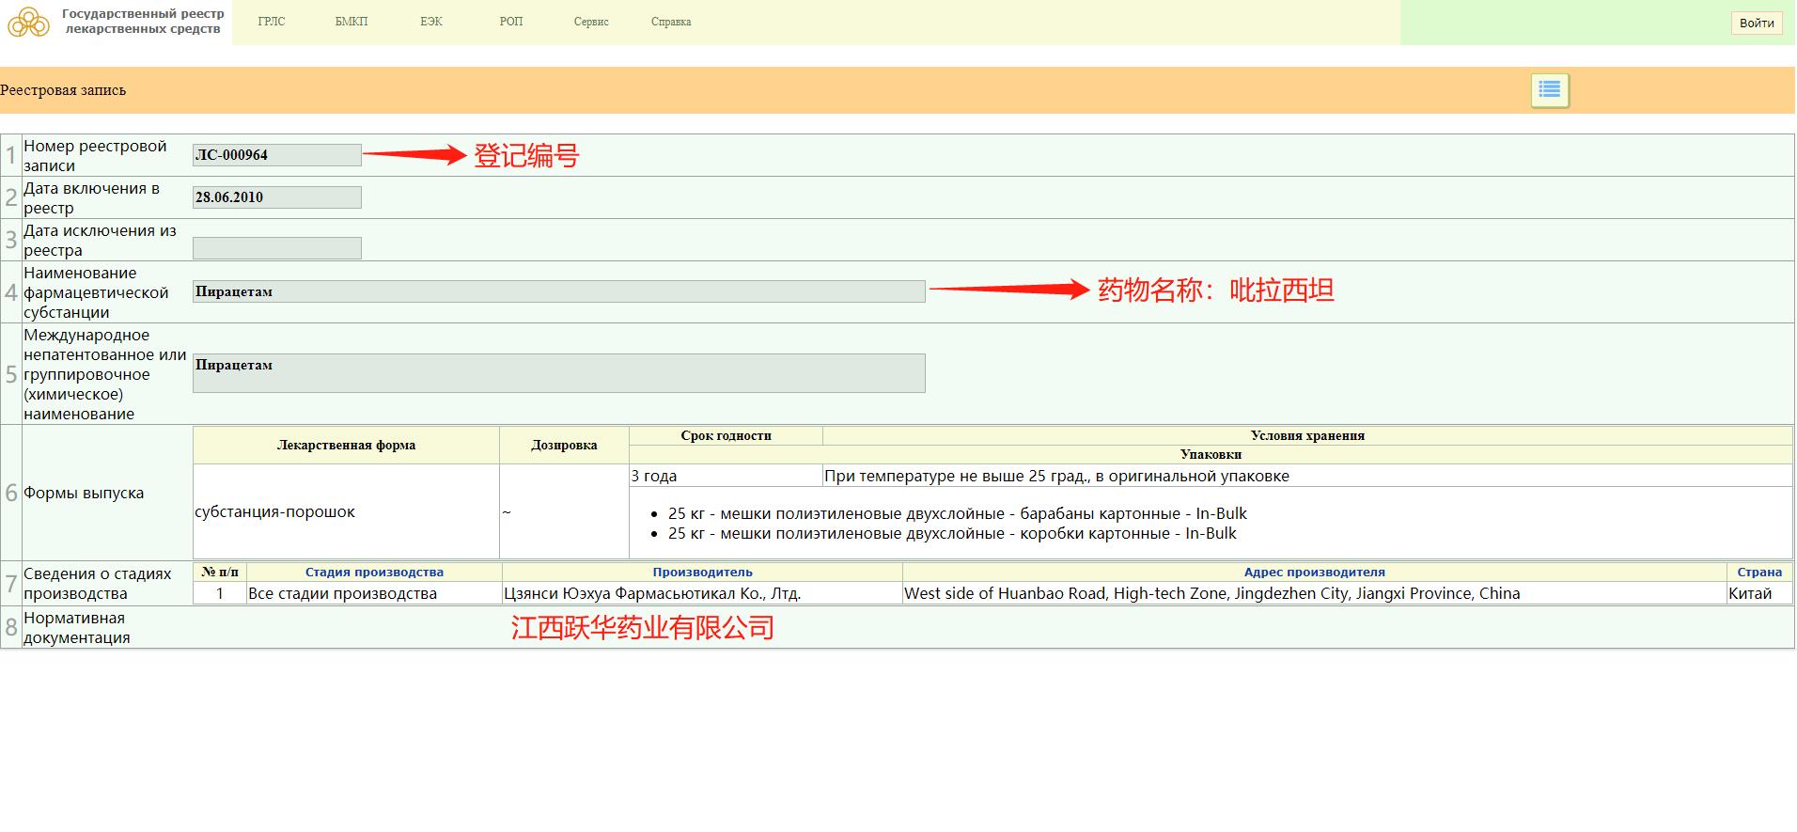Open the ЕЭК menu item

pos(430,22)
